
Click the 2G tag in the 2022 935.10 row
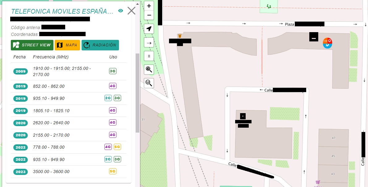pos(108,159)
